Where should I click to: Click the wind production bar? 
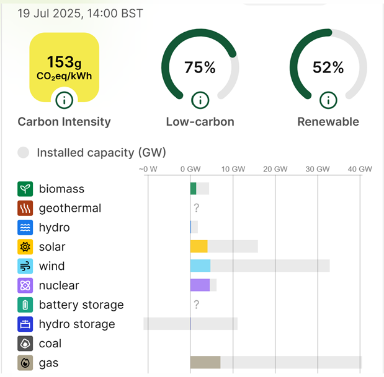point(200,266)
